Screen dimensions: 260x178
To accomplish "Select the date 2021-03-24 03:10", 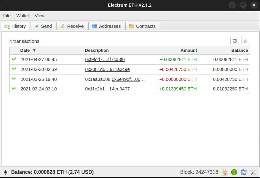I will [x=39, y=89].
